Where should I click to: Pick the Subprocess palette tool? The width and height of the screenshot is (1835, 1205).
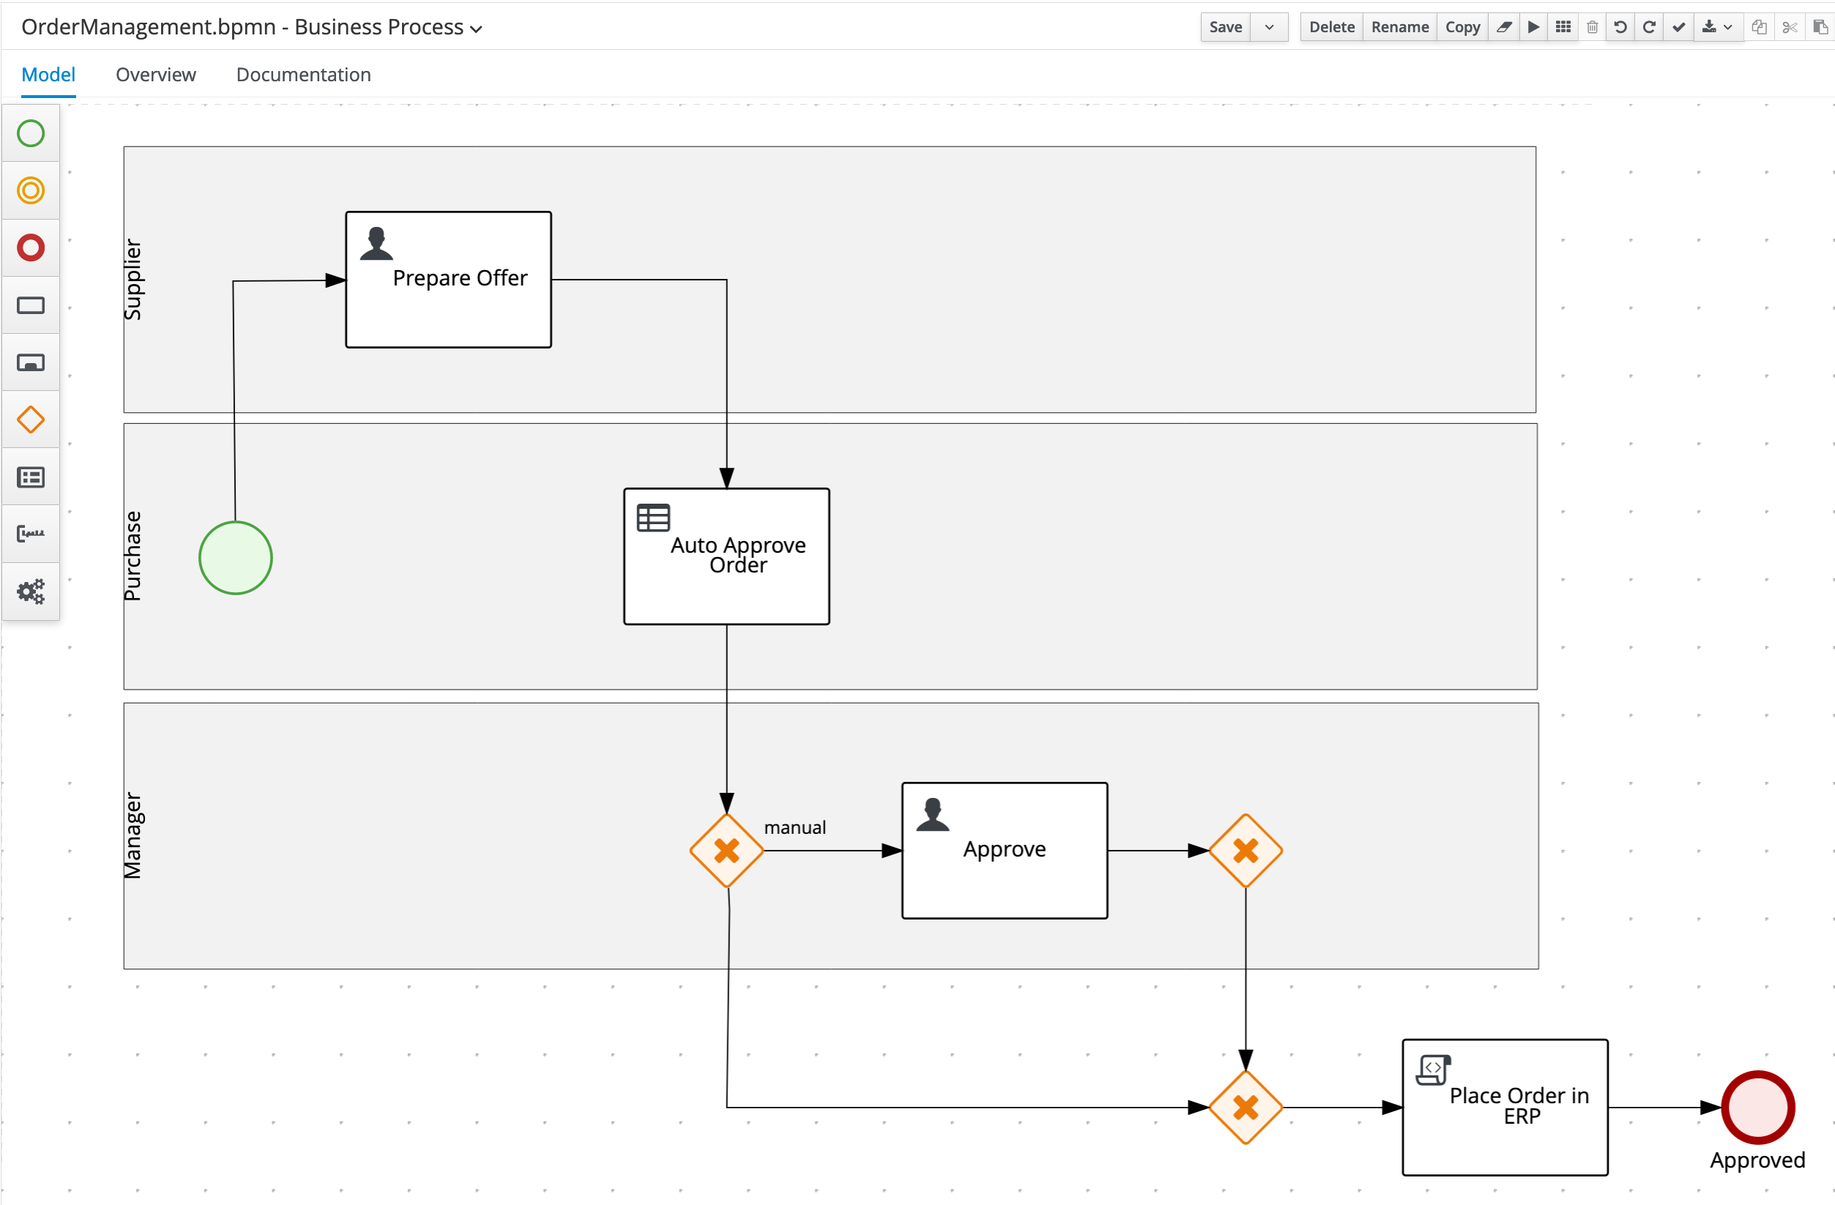(31, 362)
